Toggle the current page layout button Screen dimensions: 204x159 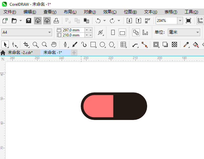pyautogui.click(x=145, y=32)
